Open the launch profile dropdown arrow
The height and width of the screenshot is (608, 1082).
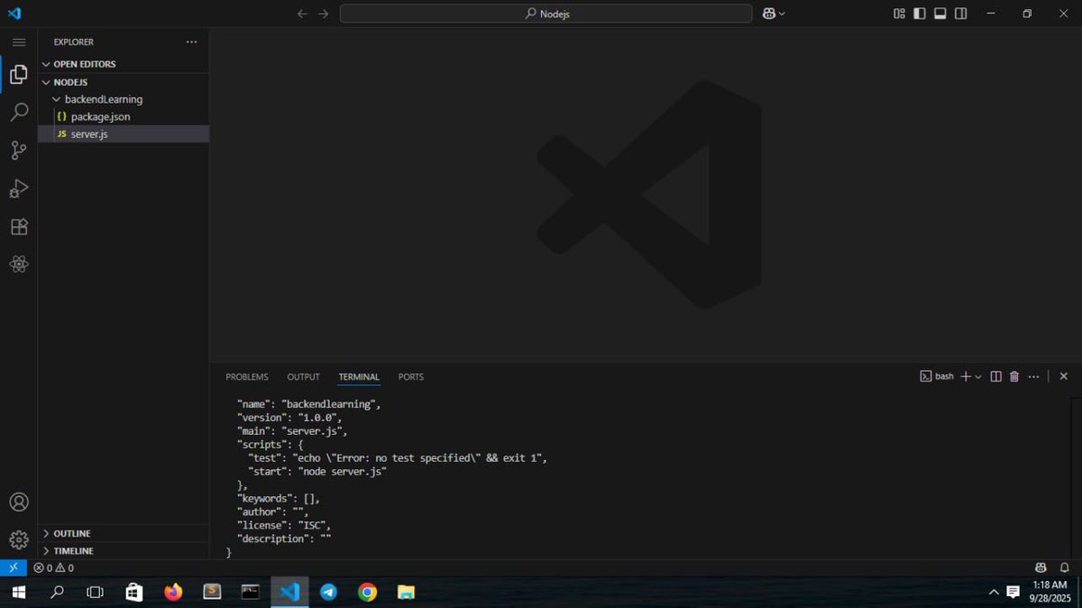978,376
